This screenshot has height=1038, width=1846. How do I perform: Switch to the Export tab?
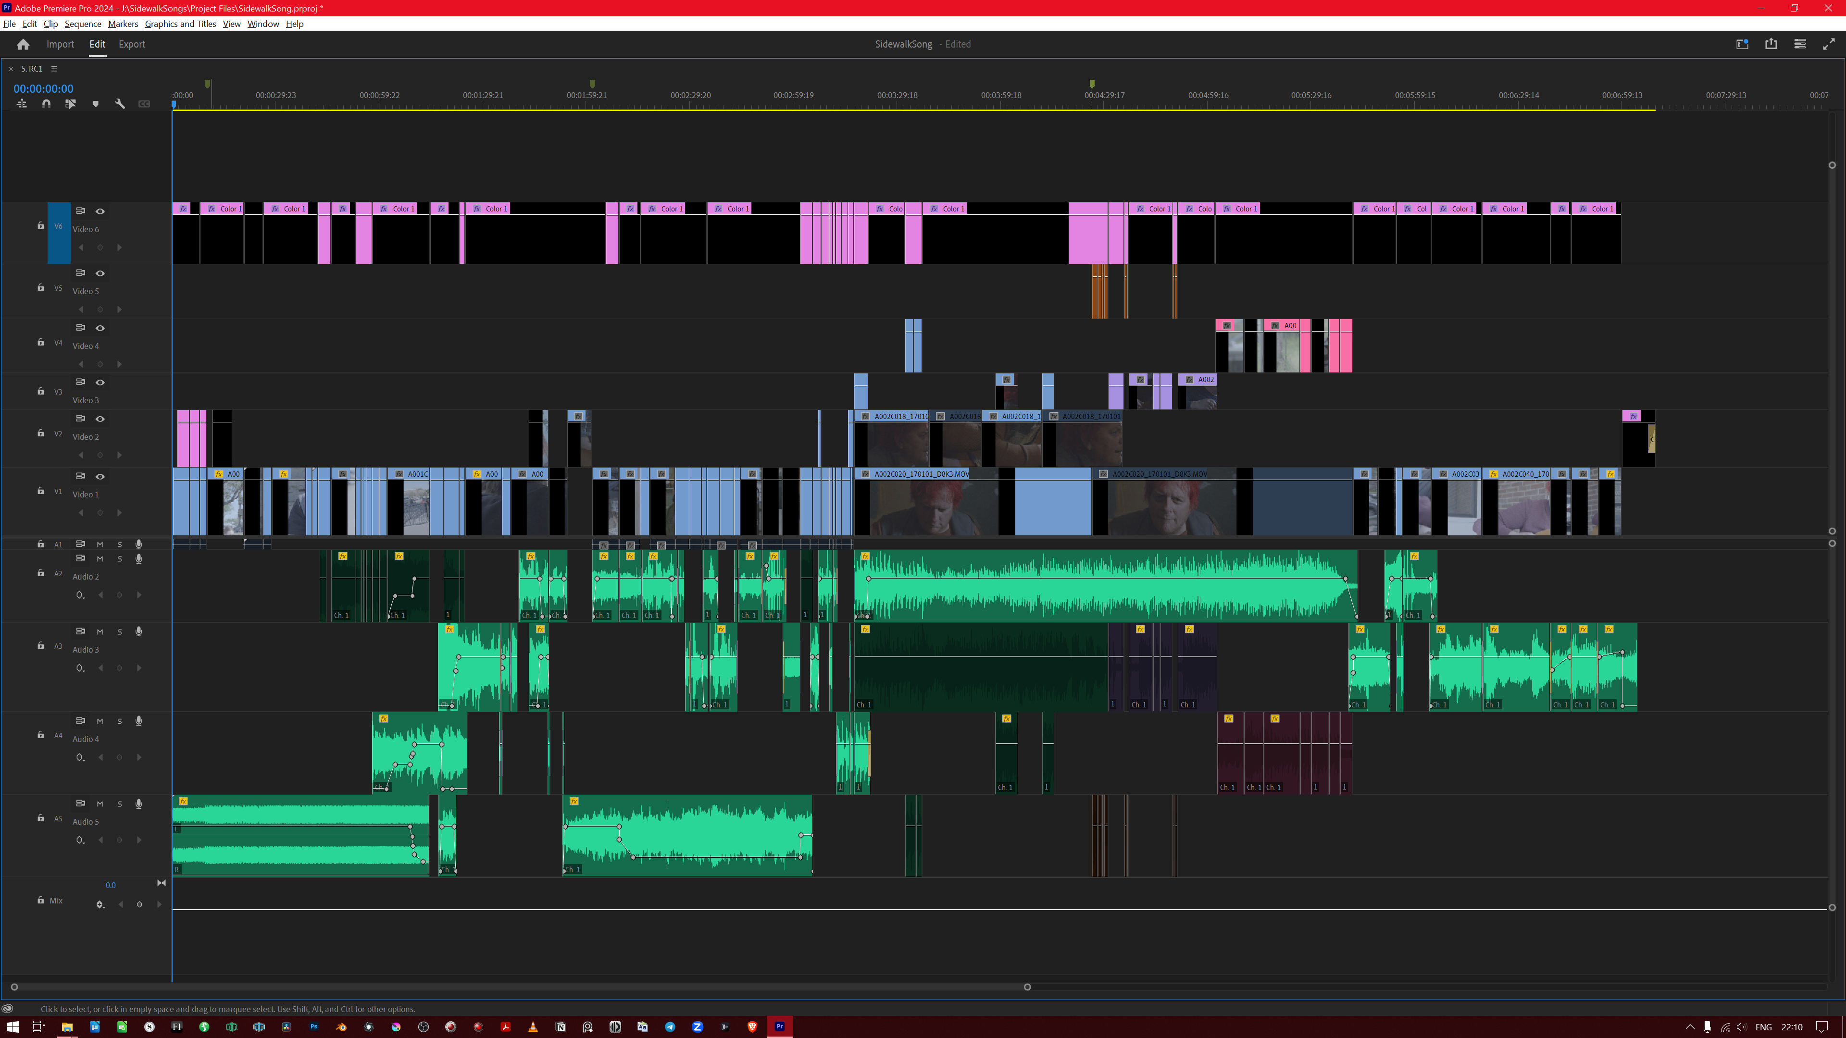click(132, 44)
